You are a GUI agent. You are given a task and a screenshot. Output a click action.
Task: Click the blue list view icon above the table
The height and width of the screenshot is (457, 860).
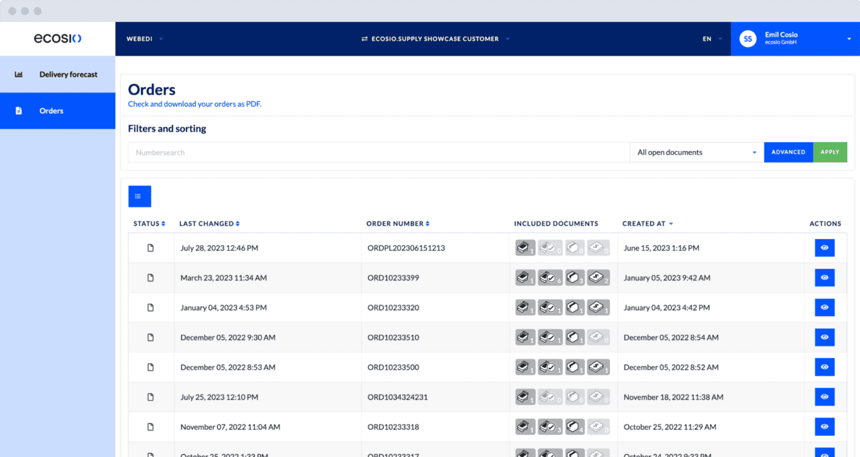(139, 196)
